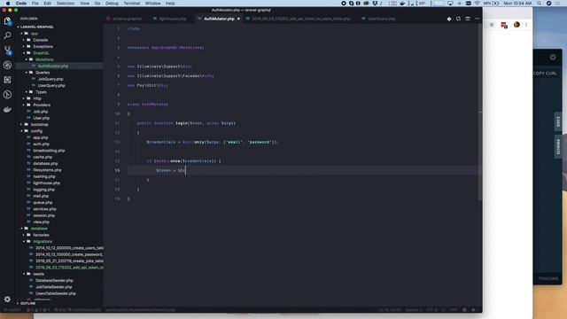
Task: Open DOCS side tab in Playground
Action: coord(558,122)
